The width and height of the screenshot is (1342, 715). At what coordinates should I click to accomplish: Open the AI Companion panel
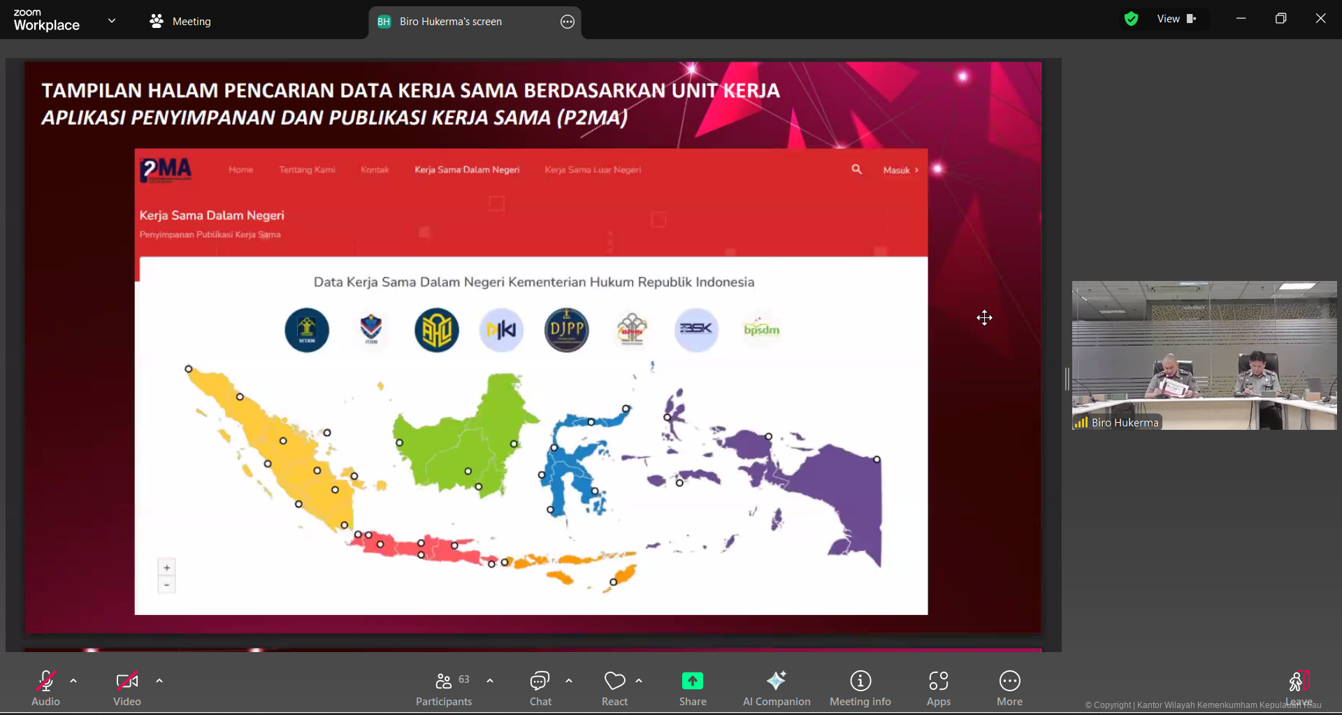coord(776,688)
